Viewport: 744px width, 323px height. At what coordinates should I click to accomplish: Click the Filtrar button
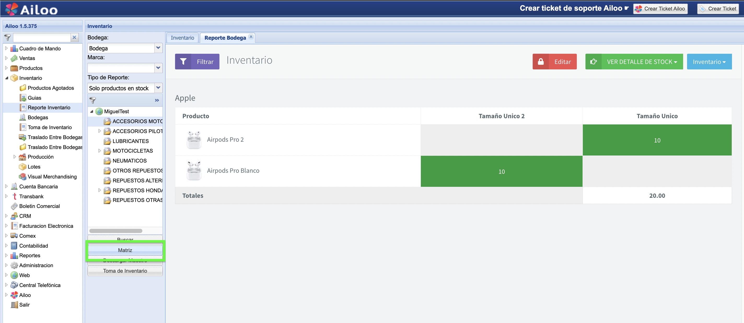(x=197, y=61)
